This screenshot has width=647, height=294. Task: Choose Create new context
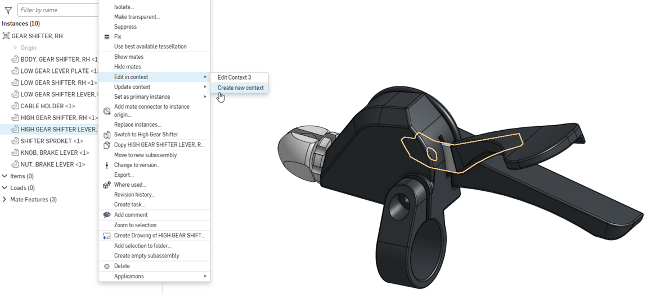click(240, 88)
